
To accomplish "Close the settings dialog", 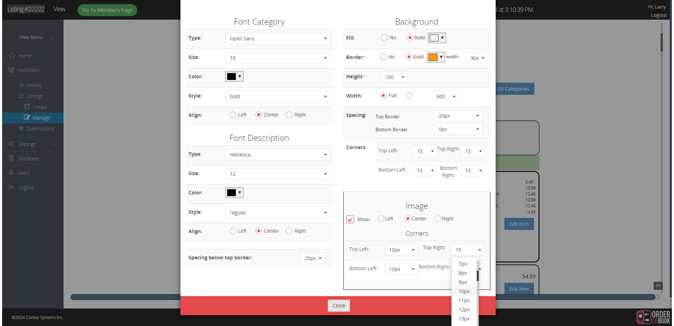I will (x=339, y=306).
